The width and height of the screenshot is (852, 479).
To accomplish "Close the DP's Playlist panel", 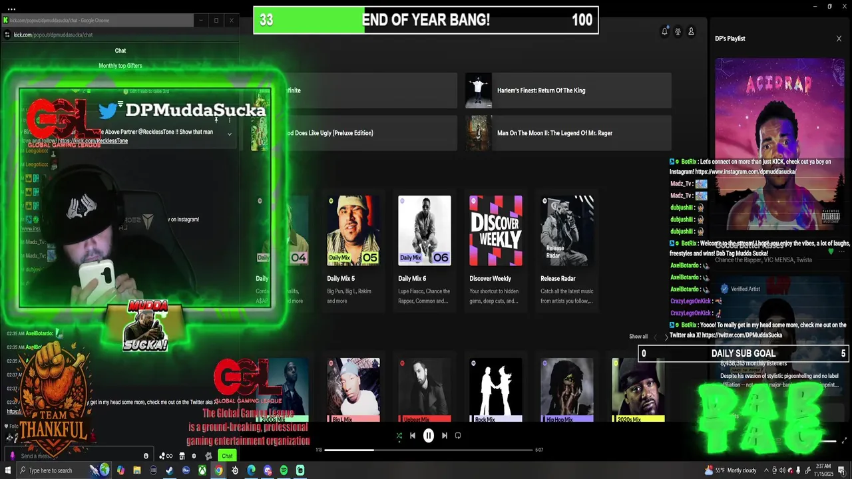I will point(839,39).
